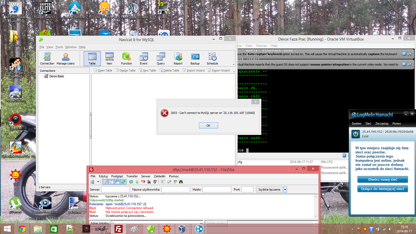Select the View icon in Navicat toolbar

tap(109, 59)
